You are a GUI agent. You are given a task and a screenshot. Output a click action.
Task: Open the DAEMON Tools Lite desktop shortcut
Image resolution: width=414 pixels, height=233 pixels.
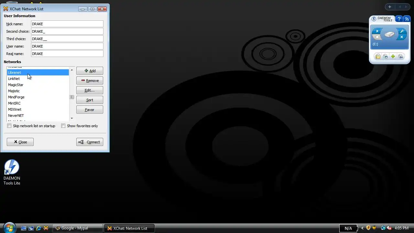pos(12,172)
